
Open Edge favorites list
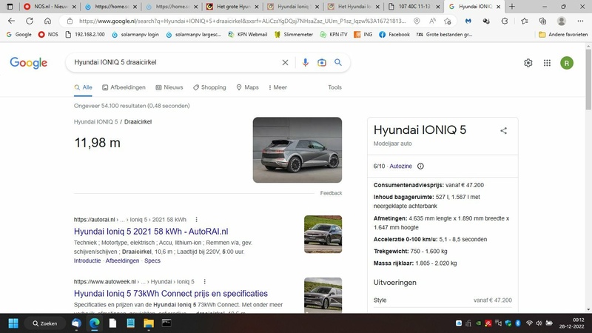click(x=525, y=21)
